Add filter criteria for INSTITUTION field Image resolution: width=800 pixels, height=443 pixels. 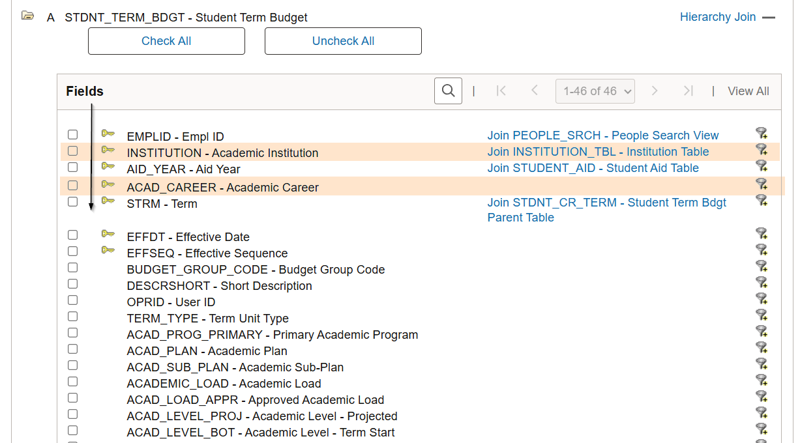pos(761,150)
